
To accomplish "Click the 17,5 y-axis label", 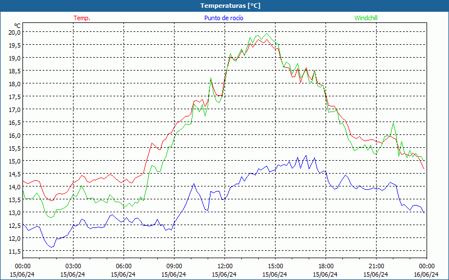I will (x=15, y=96).
